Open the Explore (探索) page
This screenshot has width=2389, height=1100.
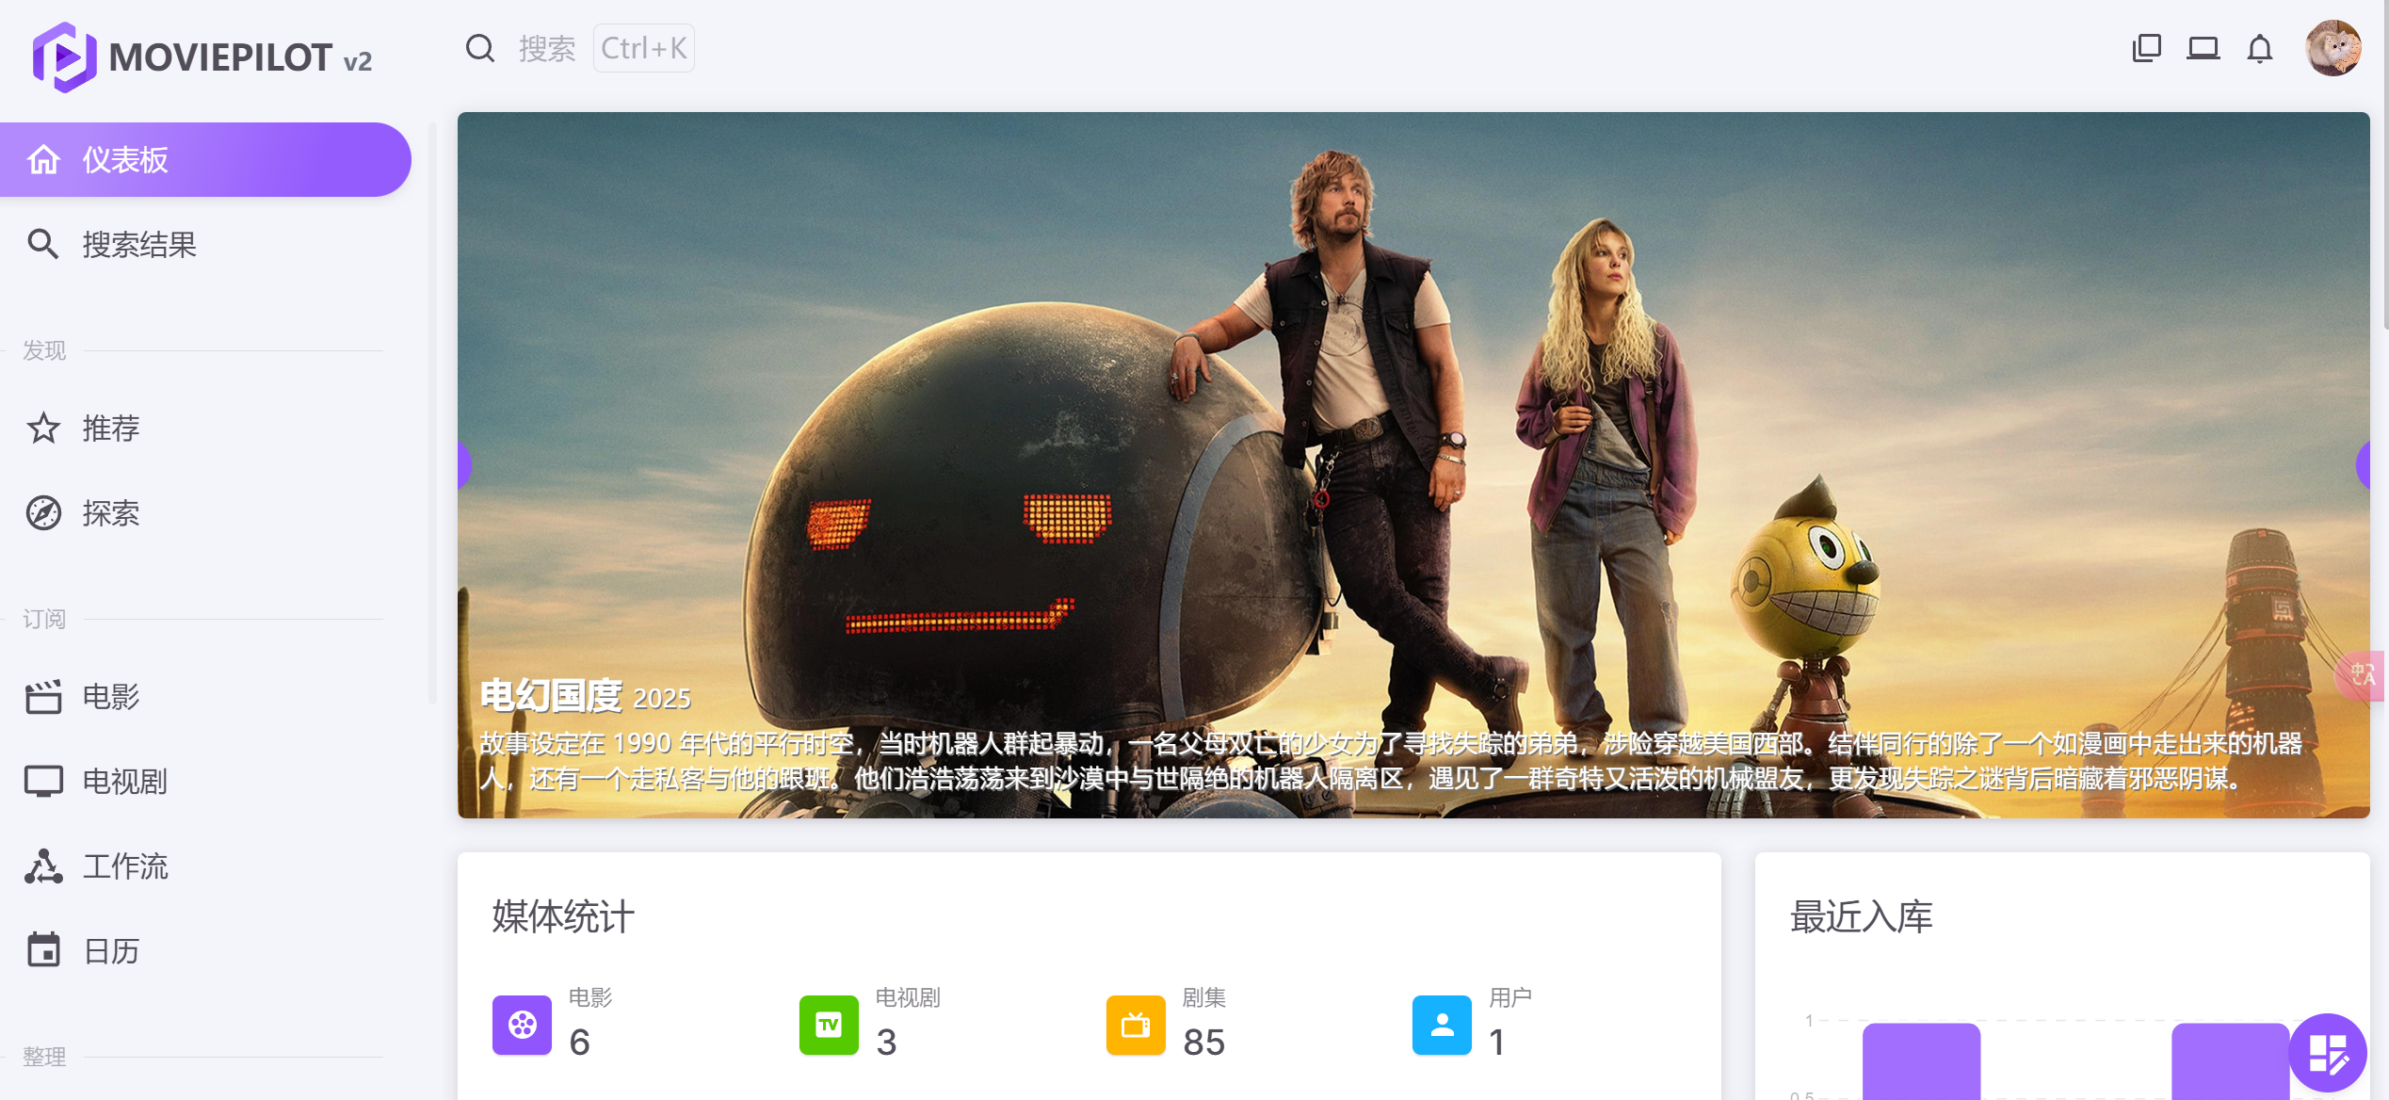click(205, 513)
